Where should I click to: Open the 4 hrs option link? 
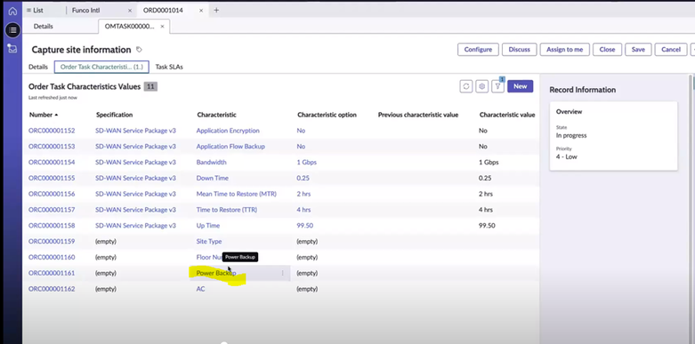click(303, 210)
